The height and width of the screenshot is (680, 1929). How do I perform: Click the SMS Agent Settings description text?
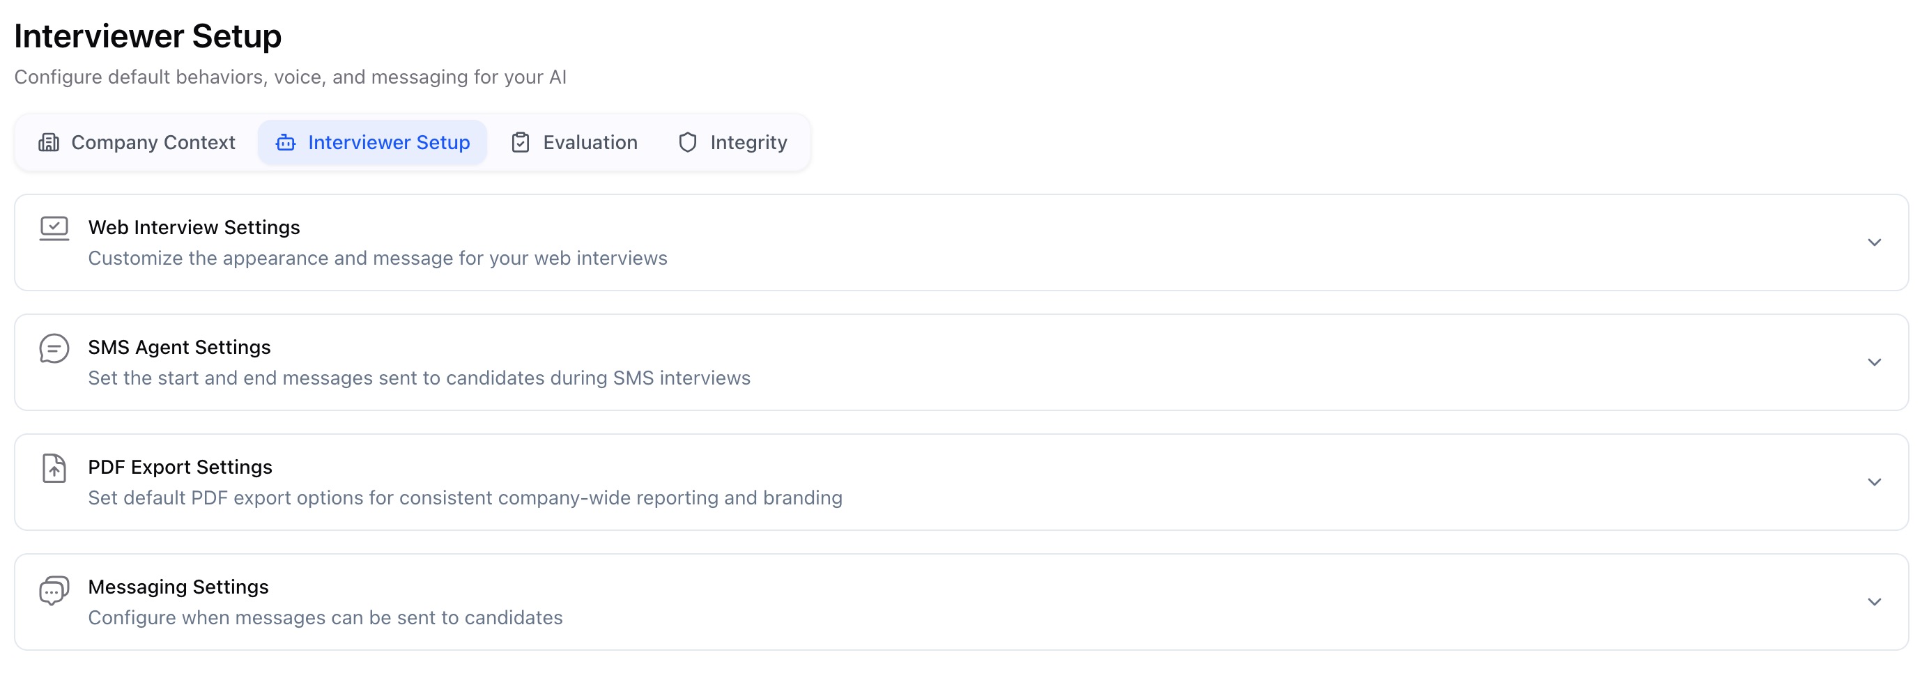pos(419,378)
